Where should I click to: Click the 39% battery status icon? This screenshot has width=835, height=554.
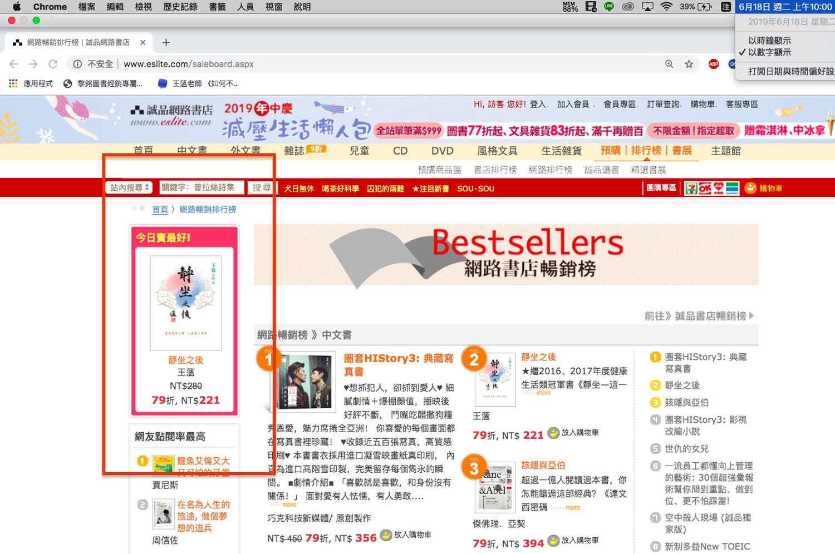[696, 7]
